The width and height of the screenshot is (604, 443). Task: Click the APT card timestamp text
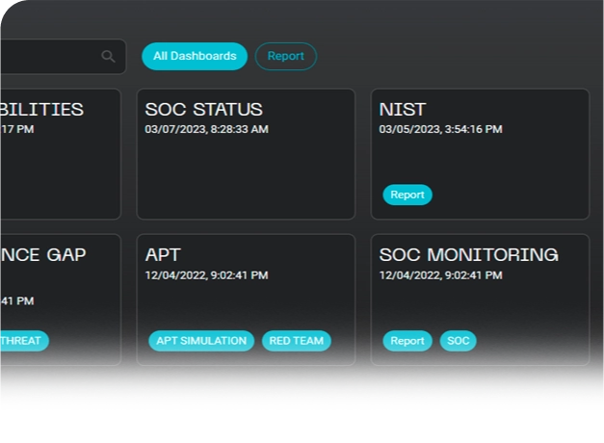click(206, 275)
